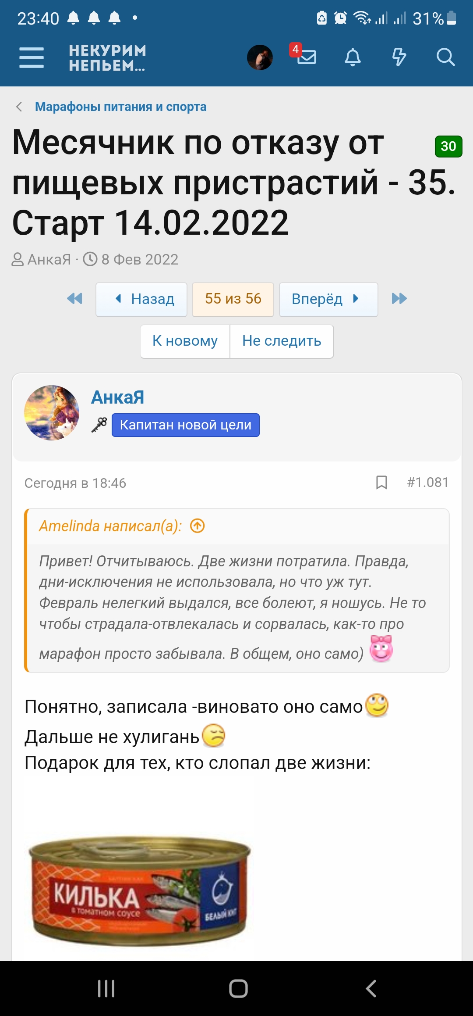
Task: Open the Килька can image
Action: coord(139,890)
